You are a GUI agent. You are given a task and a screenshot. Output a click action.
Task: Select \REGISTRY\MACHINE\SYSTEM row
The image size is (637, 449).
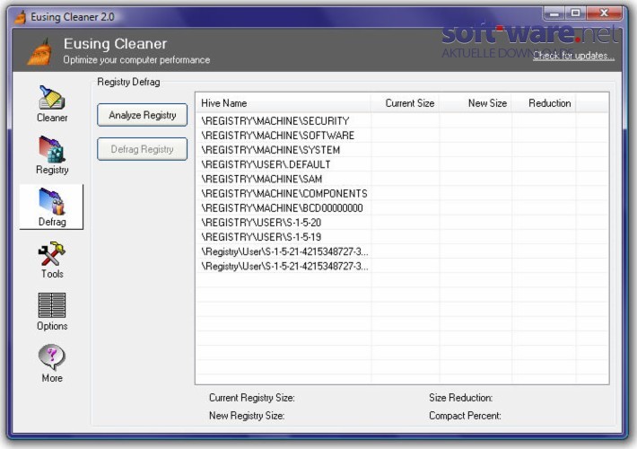click(x=402, y=150)
